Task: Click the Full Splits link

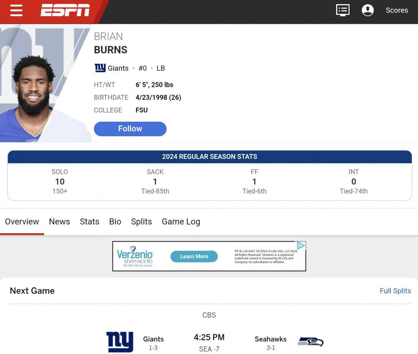Action: (x=395, y=291)
